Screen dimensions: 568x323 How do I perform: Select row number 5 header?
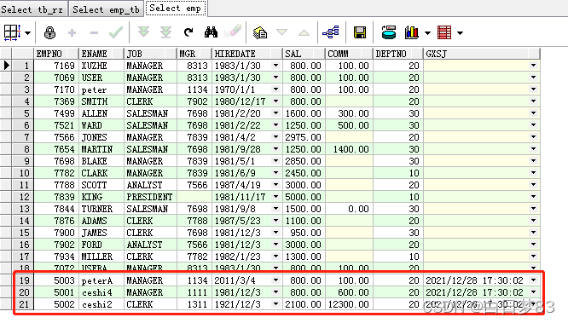click(x=23, y=113)
